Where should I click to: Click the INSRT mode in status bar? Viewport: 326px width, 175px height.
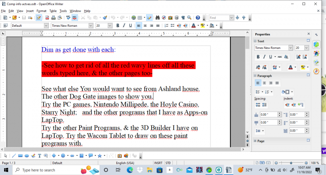pyautogui.click(x=158, y=163)
